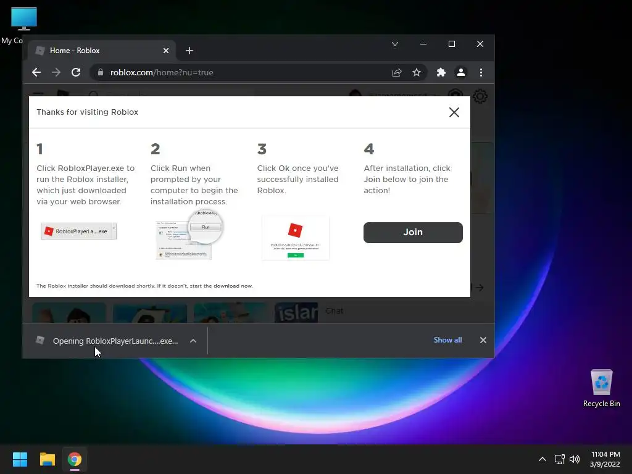
Task: Click the 'Thanks for visiting Roblox' title
Action: (88, 112)
